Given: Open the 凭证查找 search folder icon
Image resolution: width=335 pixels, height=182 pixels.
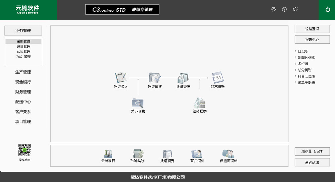Looking at the screenshot, I should (x=138, y=103).
